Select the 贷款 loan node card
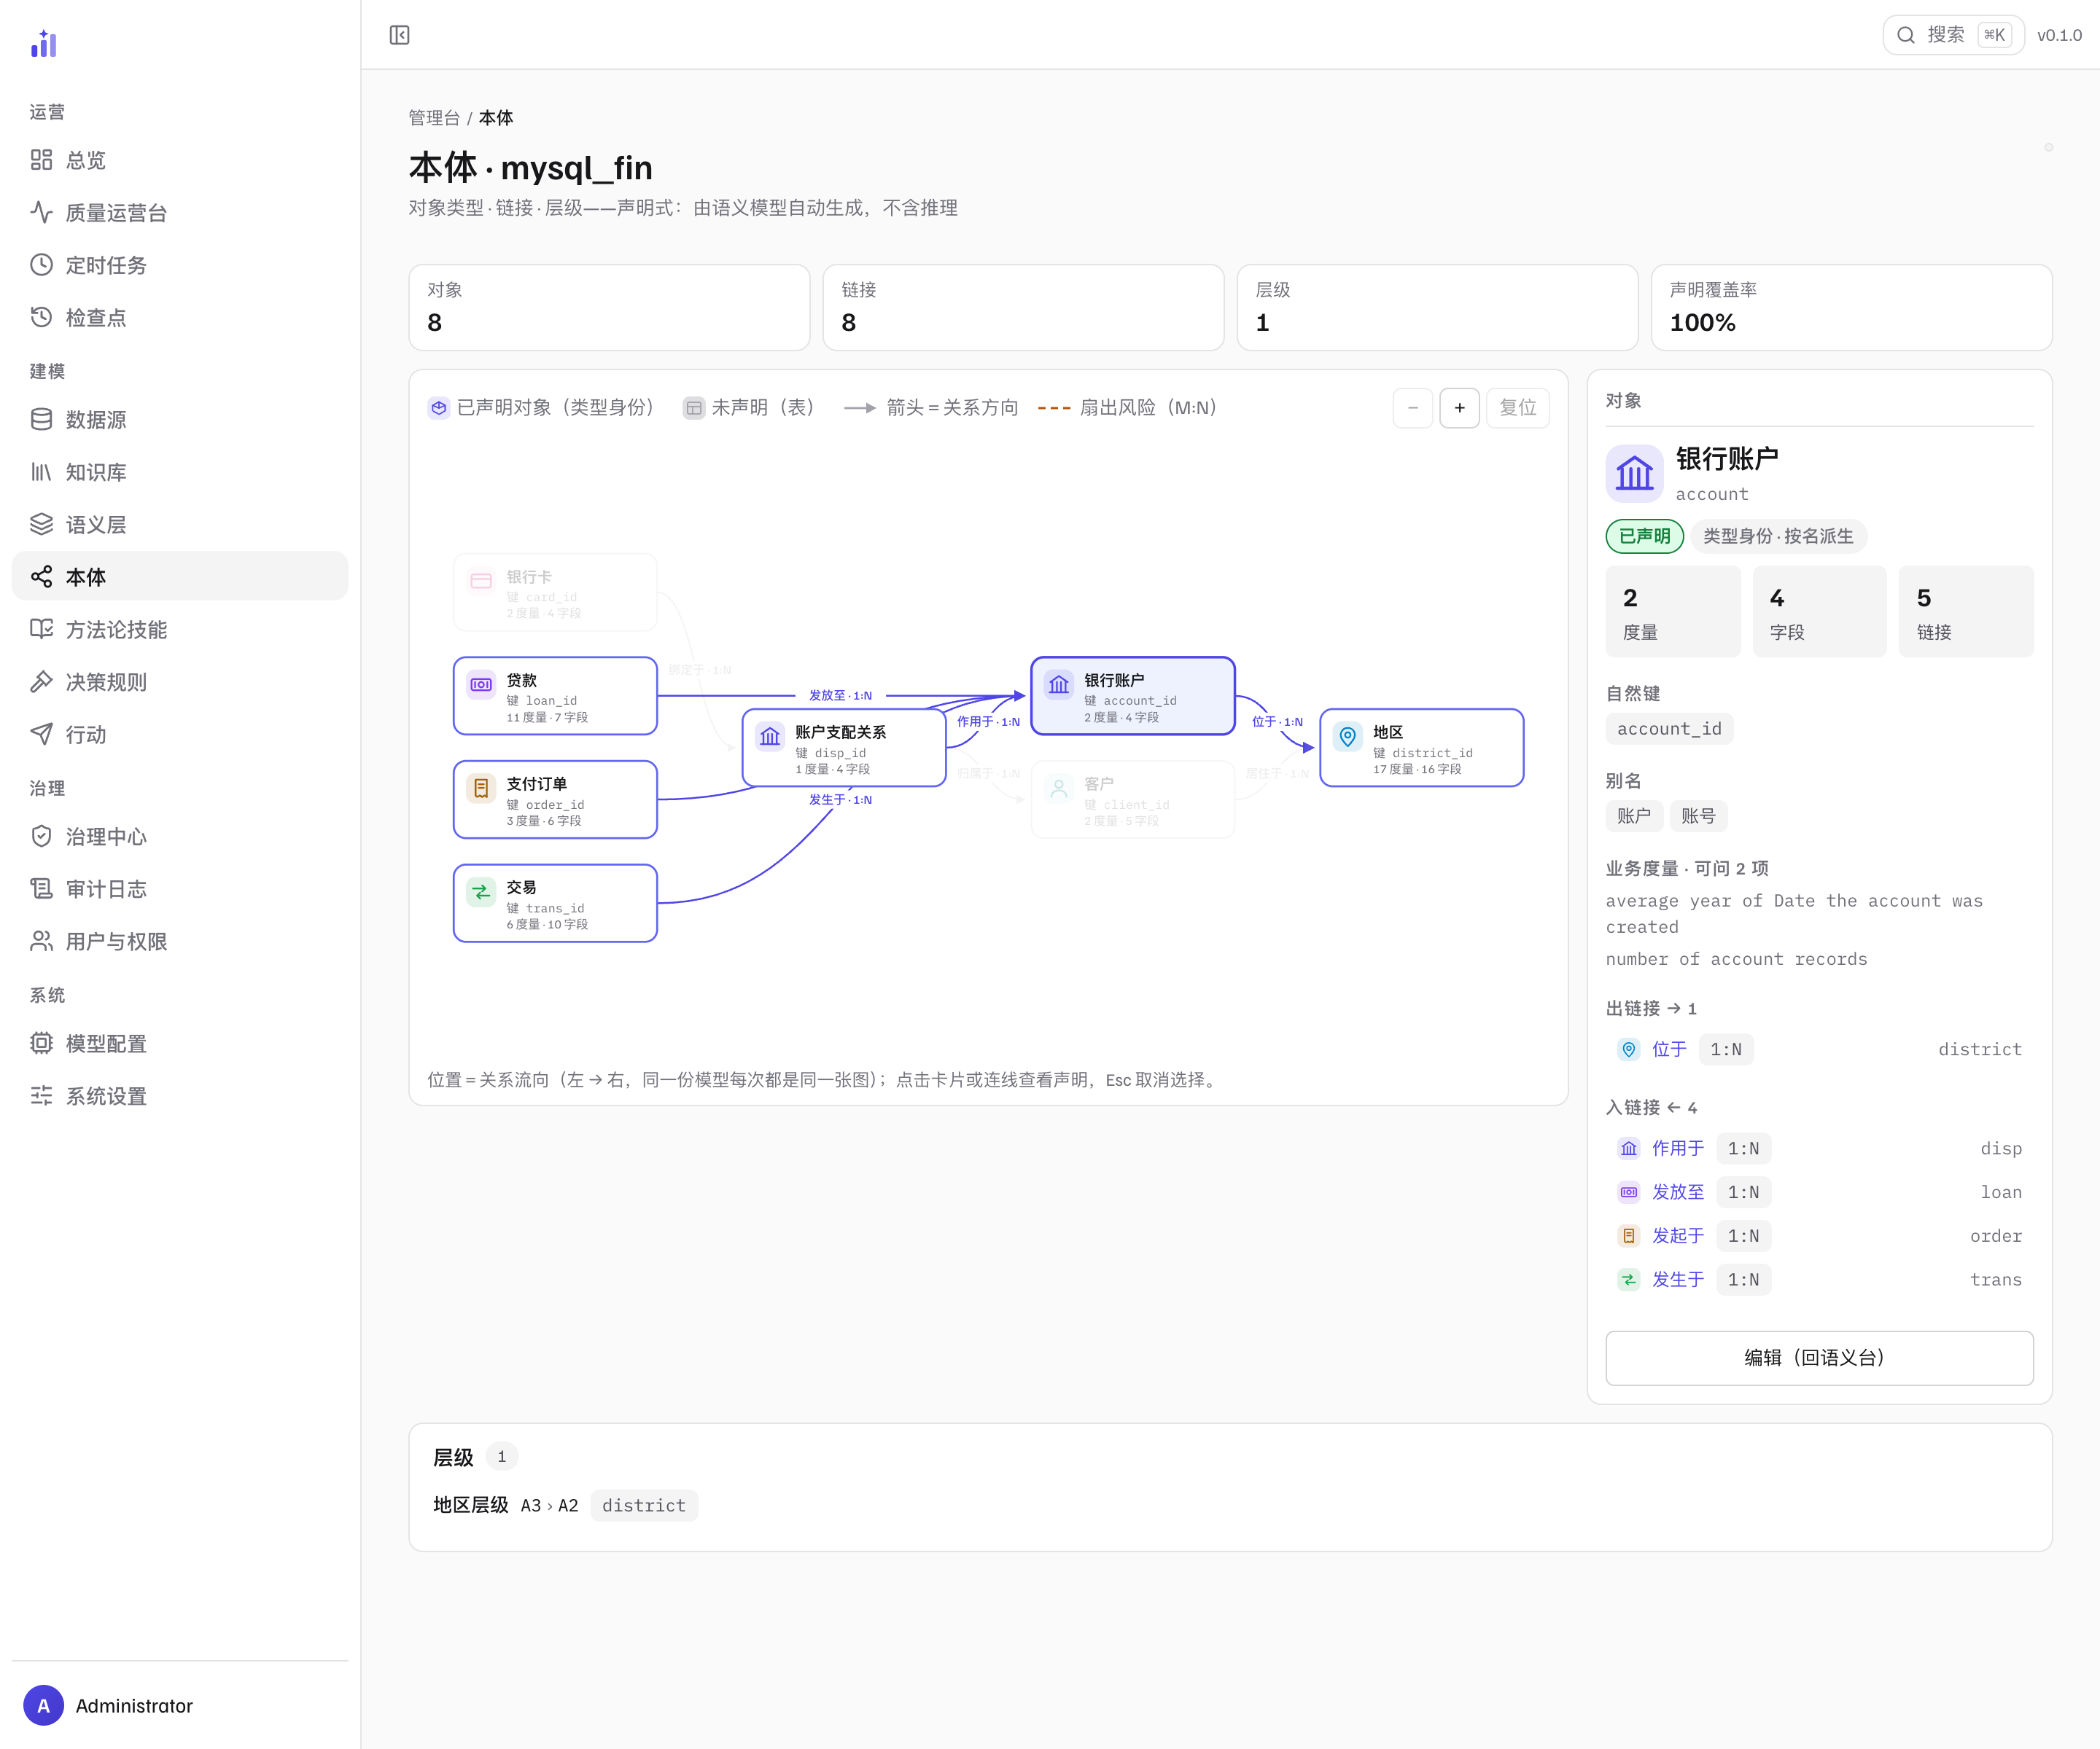The image size is (2100, 1749). click(x=555, y=696)
